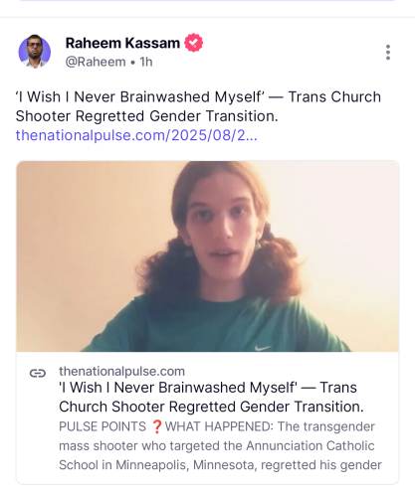Click the post body text above the link
This screenshot has width=415, height=497.
point(198,106)
